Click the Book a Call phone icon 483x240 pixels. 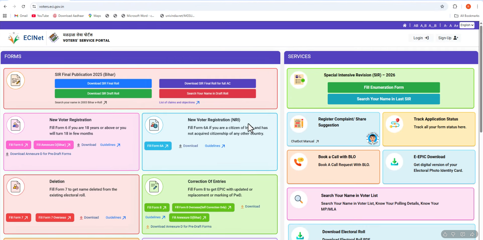click(298, 162)
